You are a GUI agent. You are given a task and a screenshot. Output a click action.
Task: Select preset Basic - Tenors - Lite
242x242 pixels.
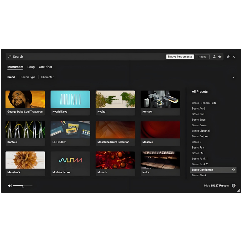(x=204, y=103)
